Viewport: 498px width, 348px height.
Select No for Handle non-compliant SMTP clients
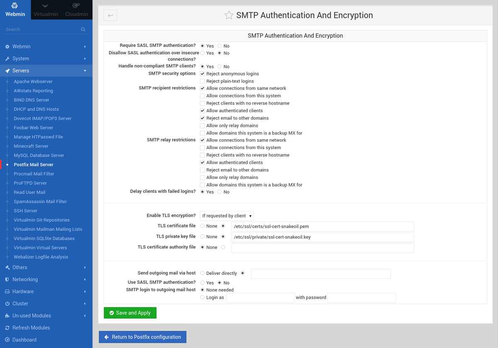click(x=220, y=66)
